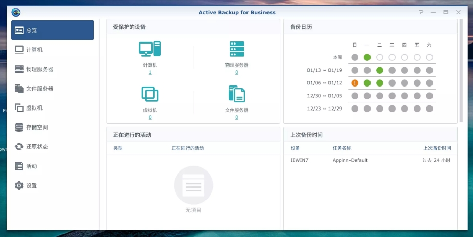Screen dimensions: 473x237
Task: Open the 总览 overview tab
Action: coord(52,30)
